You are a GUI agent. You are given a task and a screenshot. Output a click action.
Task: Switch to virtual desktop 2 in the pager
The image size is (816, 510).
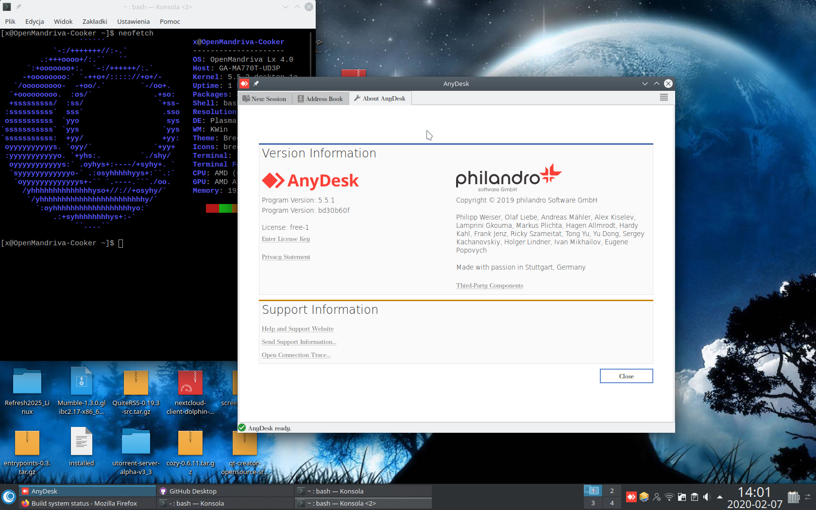coord(612,491)
